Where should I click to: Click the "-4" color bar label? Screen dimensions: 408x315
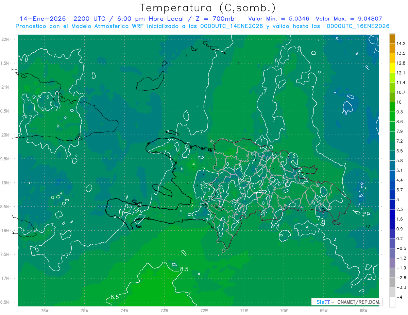pos(399,297)
